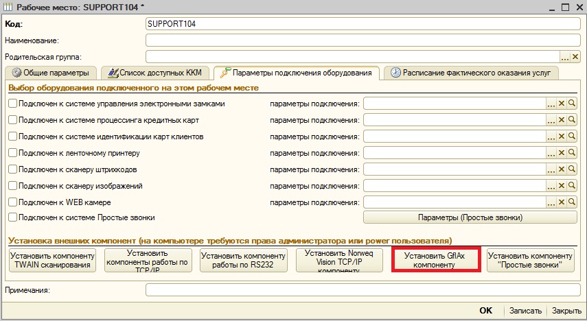Open the ленточному принтеру parameters with magnifier
The image size is (587, 321).
[572, 153]
